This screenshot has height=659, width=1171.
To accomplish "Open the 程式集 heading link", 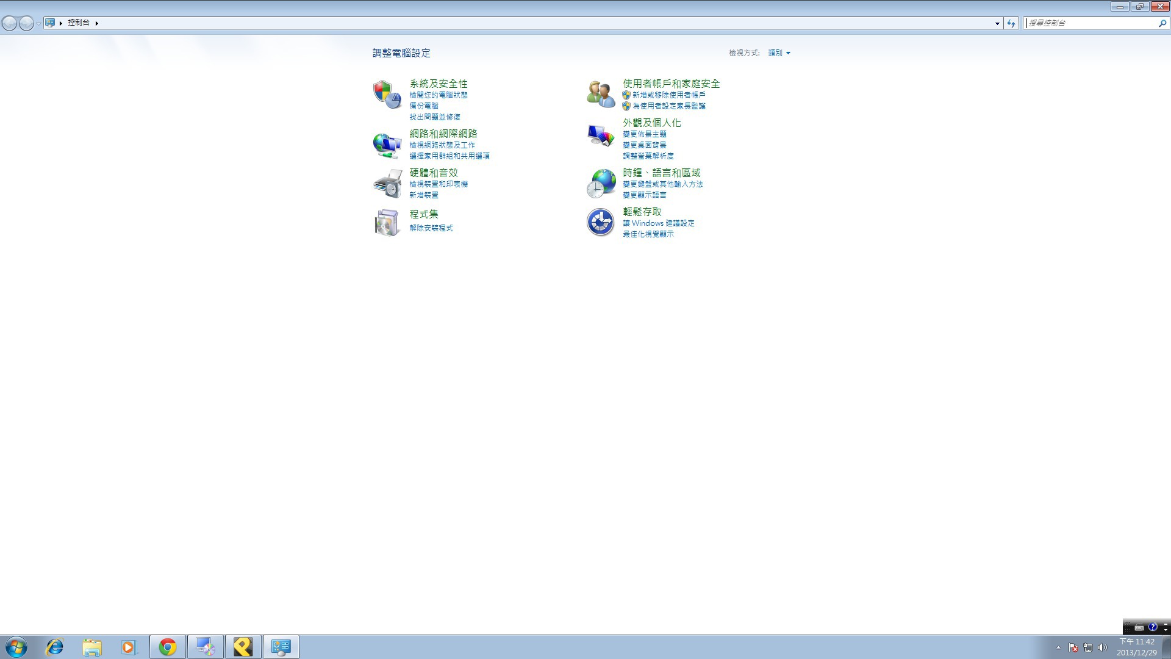I will click(x=424, y=215).
